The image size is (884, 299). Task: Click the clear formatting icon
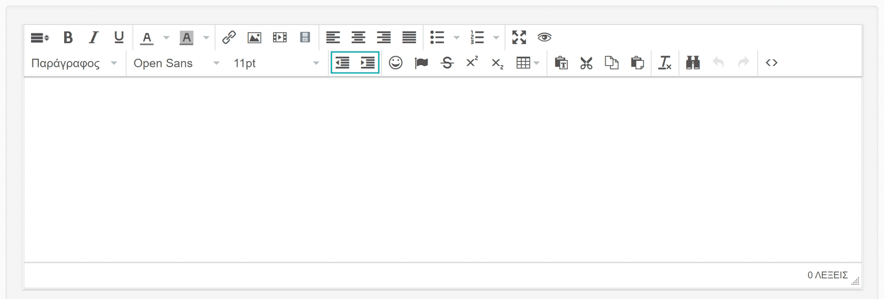665,63
